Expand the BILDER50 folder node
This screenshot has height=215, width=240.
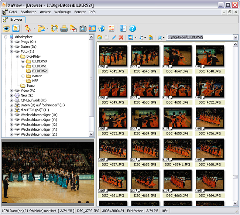pyautogui.click(x=23, y=61)
